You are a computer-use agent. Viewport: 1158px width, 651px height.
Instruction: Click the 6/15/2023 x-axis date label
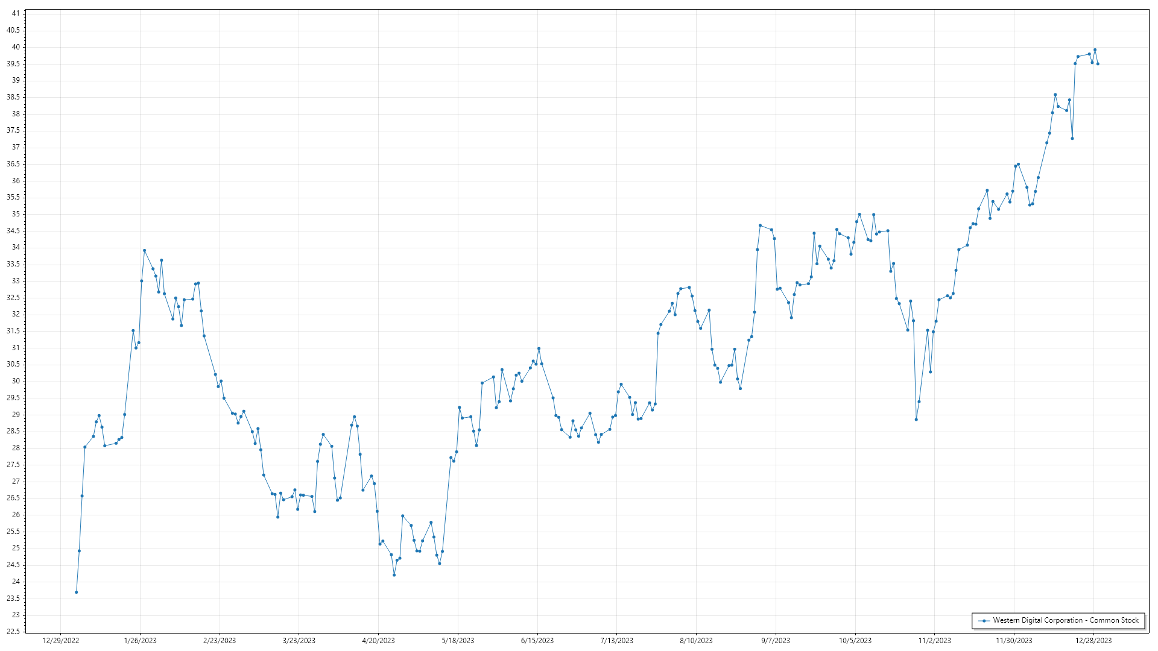click(x=537, y=640)
